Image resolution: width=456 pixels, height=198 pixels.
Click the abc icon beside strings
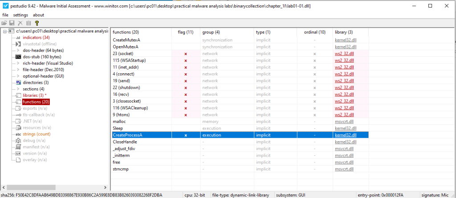18,134
